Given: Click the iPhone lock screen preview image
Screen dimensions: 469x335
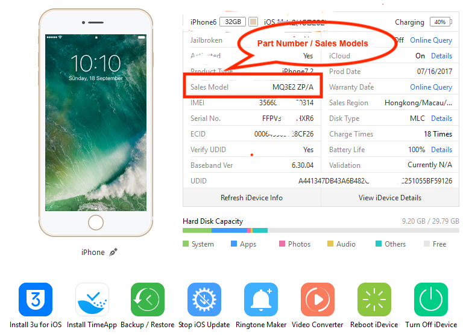Looking at the screenshot, I should 96,123.
